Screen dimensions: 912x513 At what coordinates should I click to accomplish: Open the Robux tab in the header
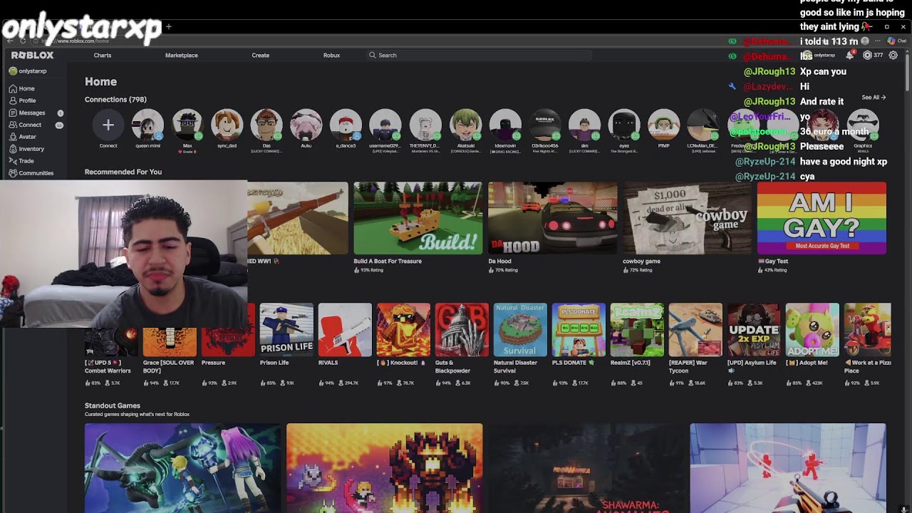(331, 55)
